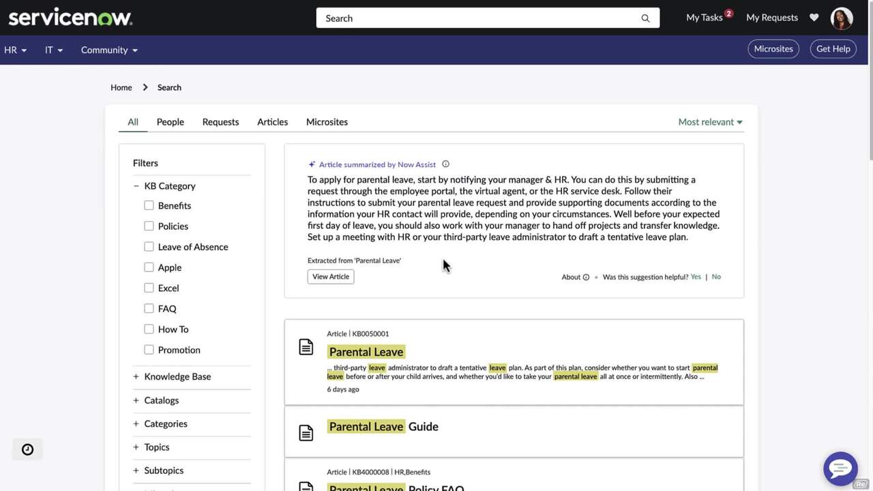Expand the Knowledge Base filter section
The width and height of the screenshot is (873, 491).
coord(136,376)
